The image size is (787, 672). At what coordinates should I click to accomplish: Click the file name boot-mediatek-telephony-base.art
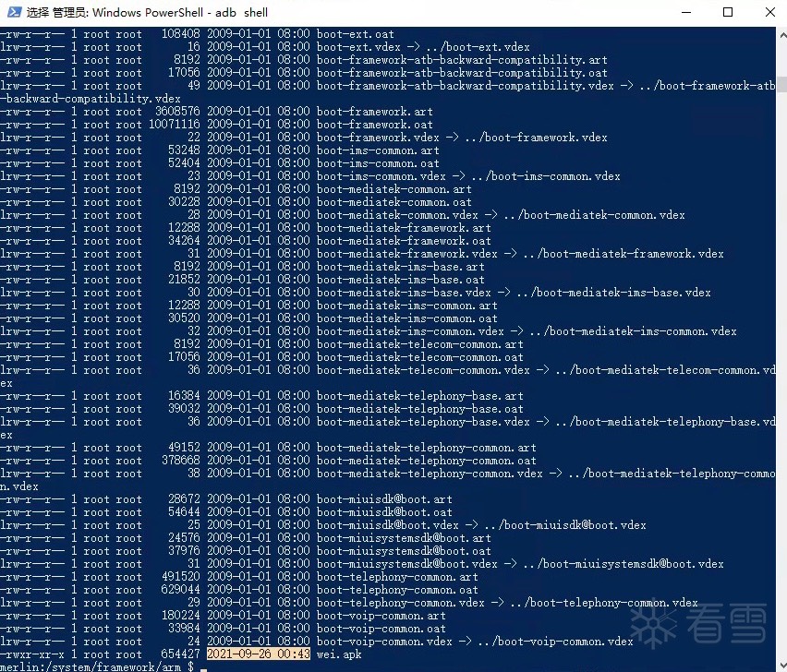420,396
